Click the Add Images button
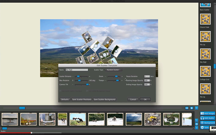Viewport: 216px width, 135px height. pyautogui.click(x=208, y=113)
